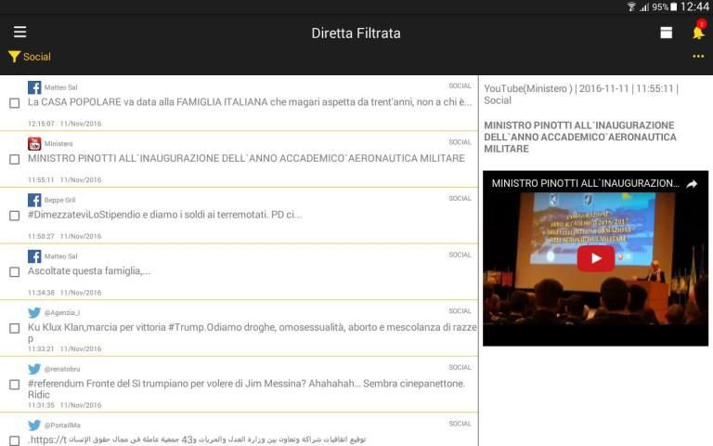The image size is (713, 446).
Task: Play the Ministro Pinotti YouTube video
Action: point(595,258)
